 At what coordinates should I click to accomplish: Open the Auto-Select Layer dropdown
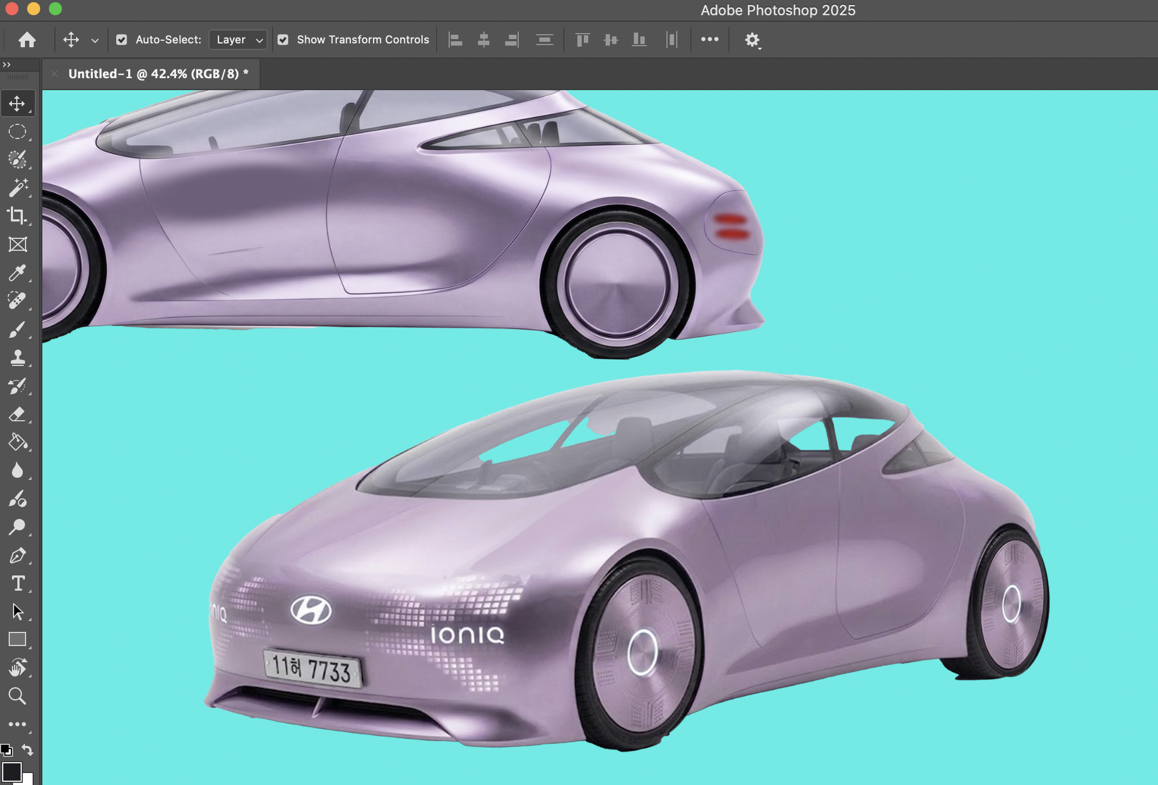click(238, 40)
